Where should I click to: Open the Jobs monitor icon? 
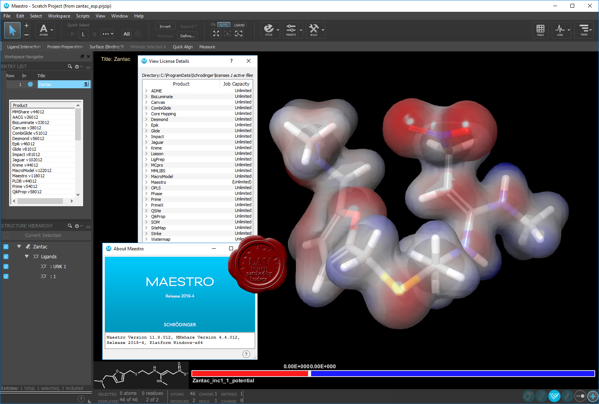(x=560, y=30)
